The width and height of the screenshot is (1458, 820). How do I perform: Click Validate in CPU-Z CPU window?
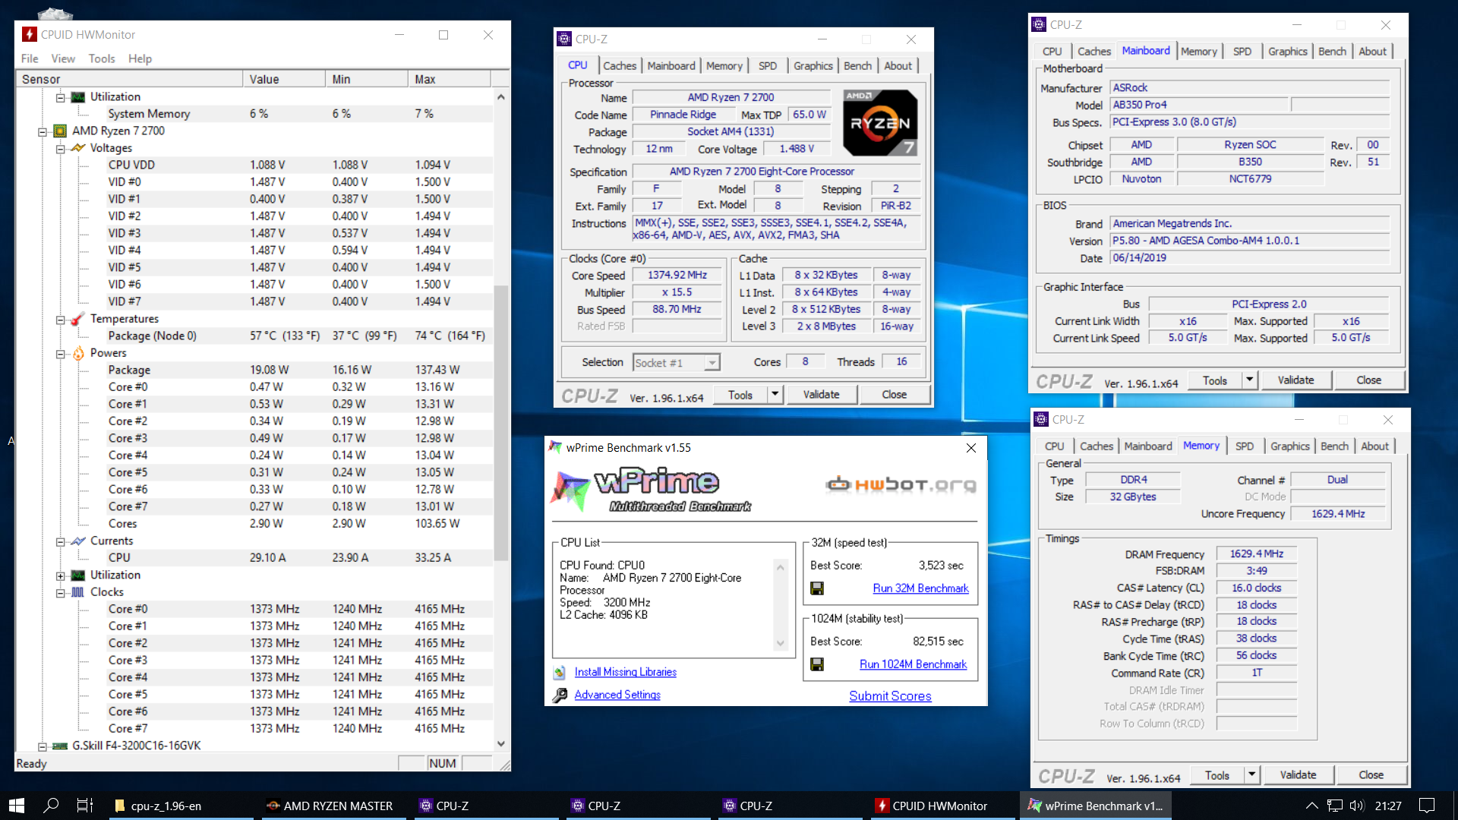pyautogui.click(x=821, y=394)
